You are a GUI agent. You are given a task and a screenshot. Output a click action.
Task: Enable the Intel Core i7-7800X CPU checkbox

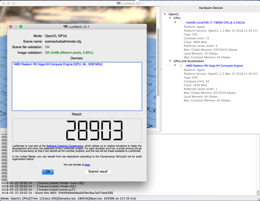click(x=181, y=22)
